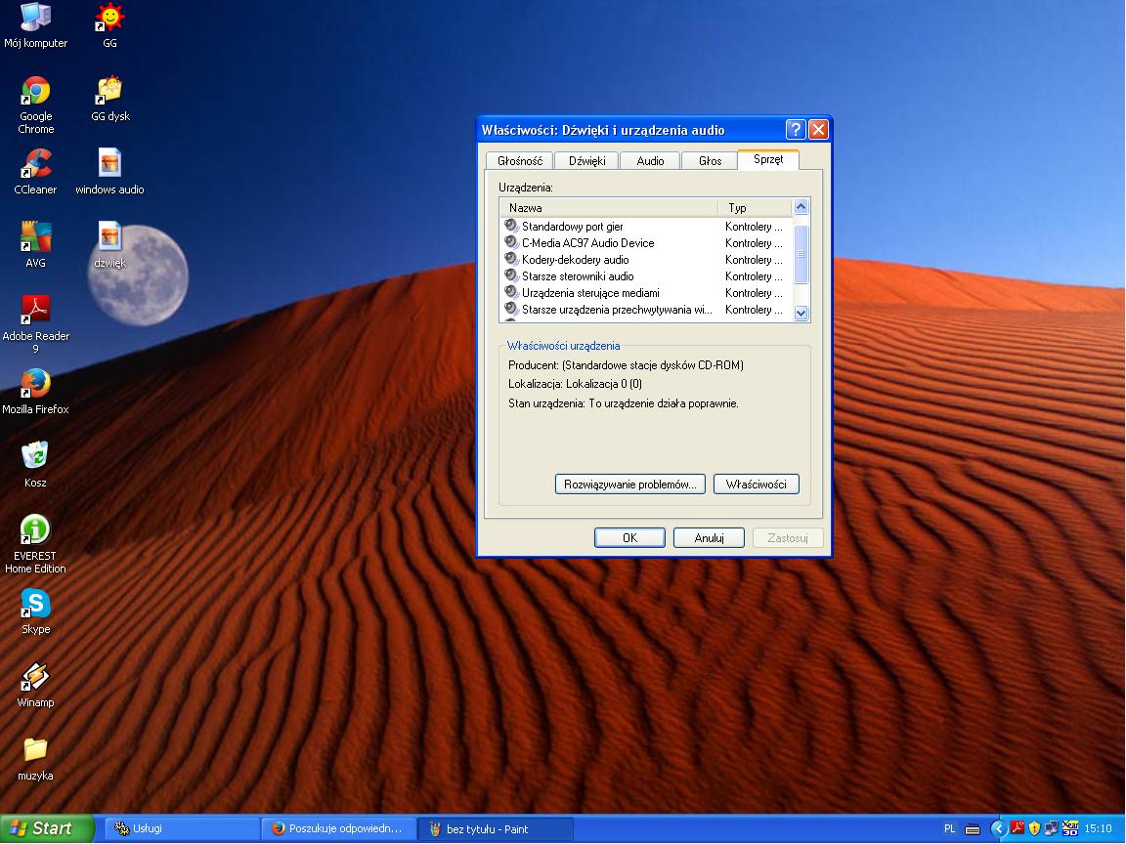
Task: Open the keyboard icon on language bar
Action: [x=973, y=829]
